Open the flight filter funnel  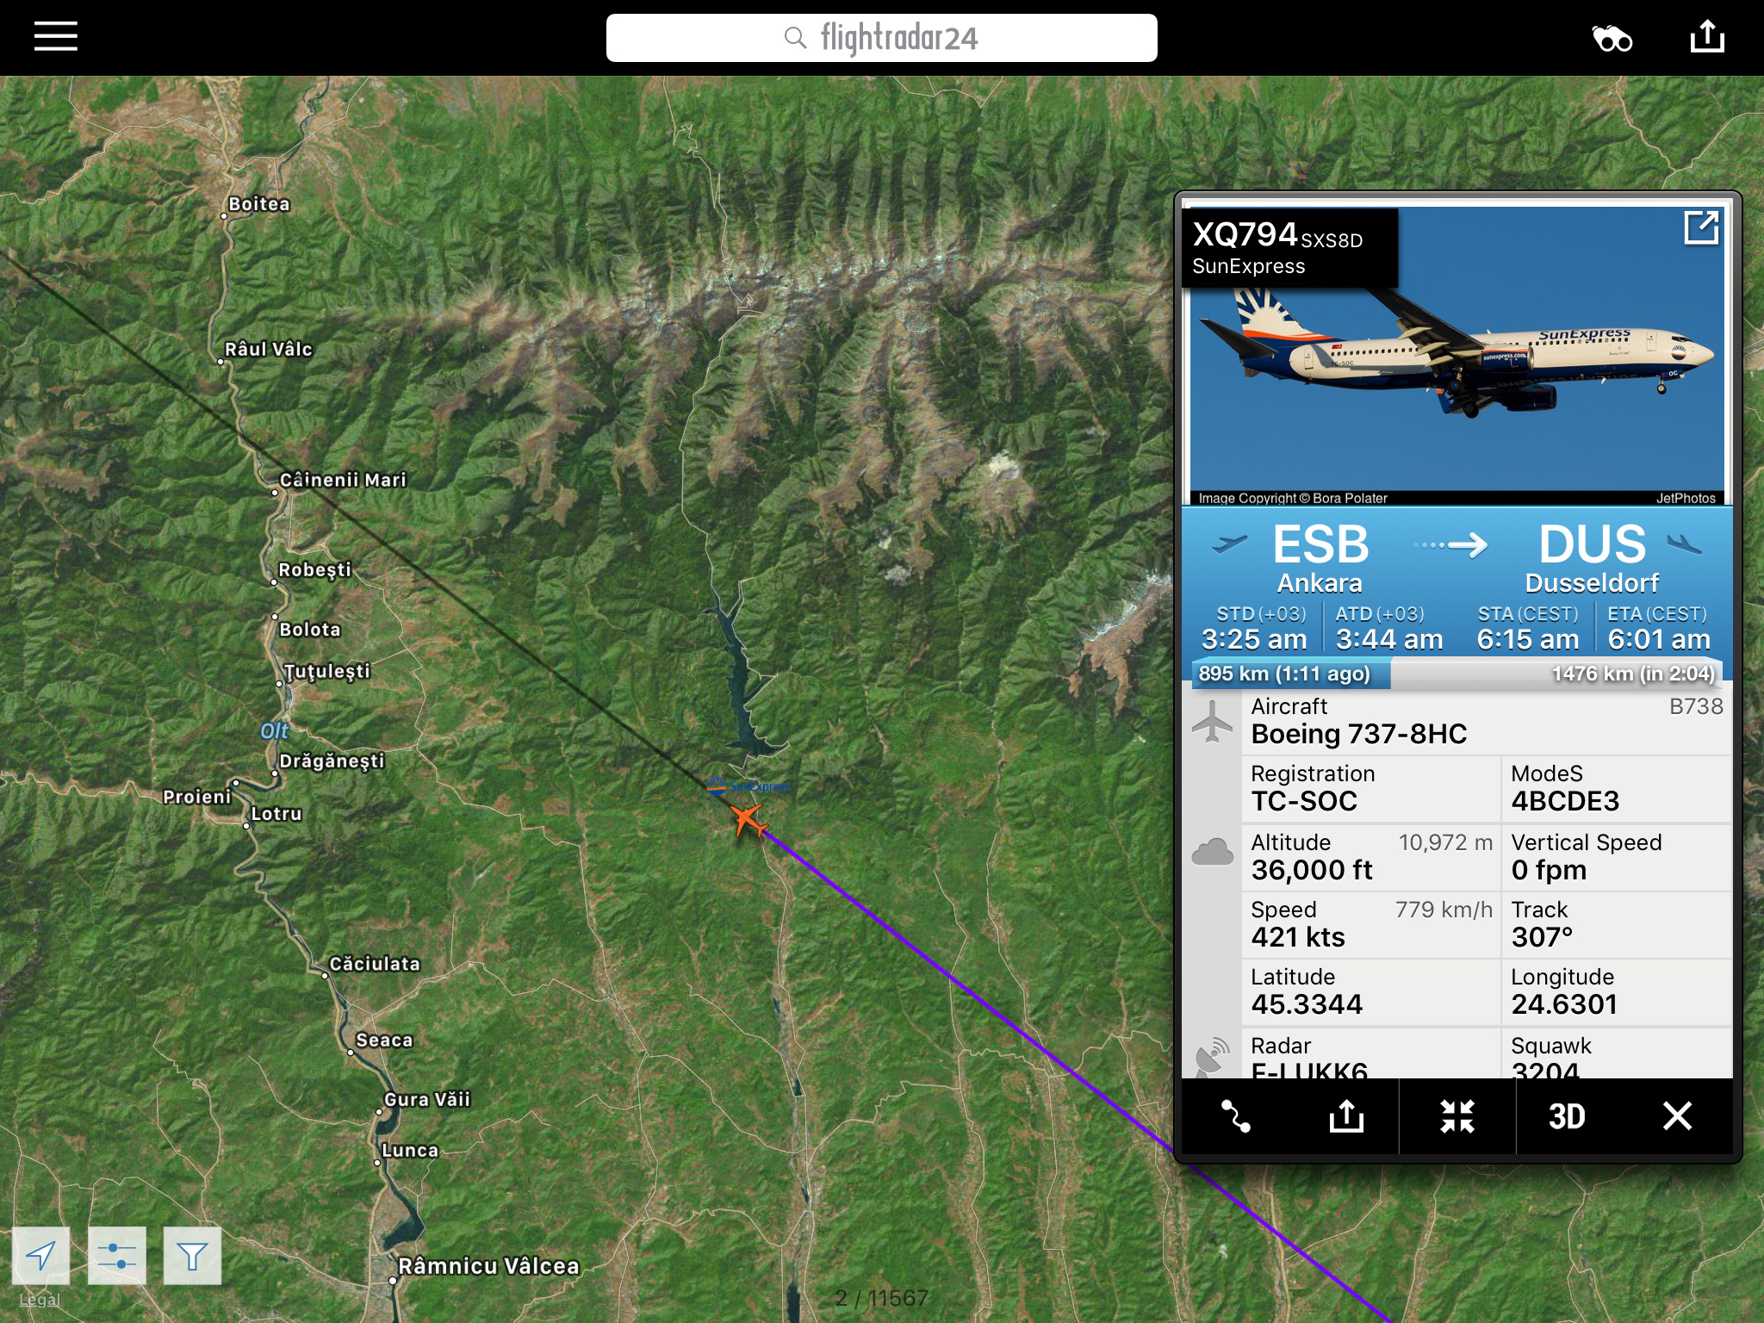pyautogui.click(x=192, y=1256)
